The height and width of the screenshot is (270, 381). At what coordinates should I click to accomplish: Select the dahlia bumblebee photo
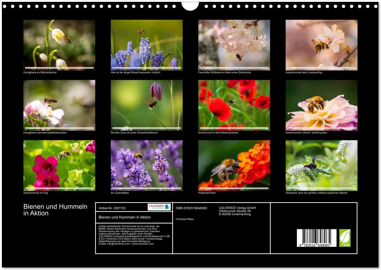[321, 105]
